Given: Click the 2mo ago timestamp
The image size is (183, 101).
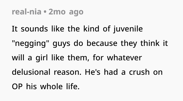Looking at the screenshot, I should click(x=66, y=12).
